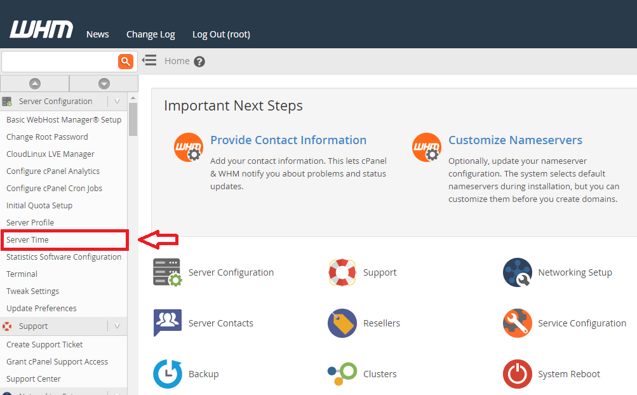Click the Server Contacts tile label
This screenshot has width=637, height=395.
pos(220,323)
